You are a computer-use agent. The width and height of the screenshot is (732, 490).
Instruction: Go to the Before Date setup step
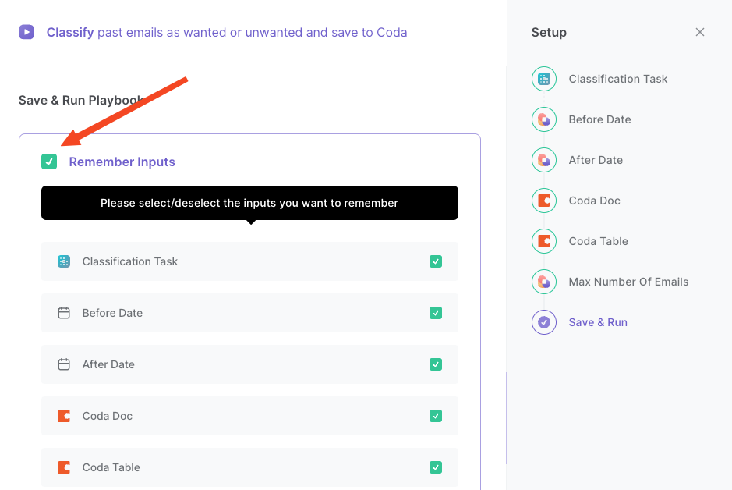point(599,119)
